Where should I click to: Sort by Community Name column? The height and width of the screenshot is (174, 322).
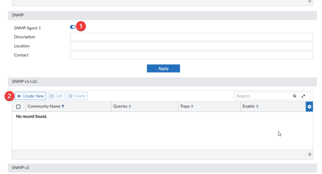coord(46,106)
